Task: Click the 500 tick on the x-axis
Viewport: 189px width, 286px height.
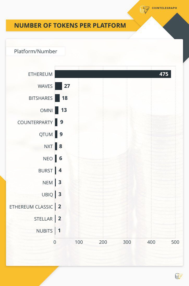Action: click(175, 242)
